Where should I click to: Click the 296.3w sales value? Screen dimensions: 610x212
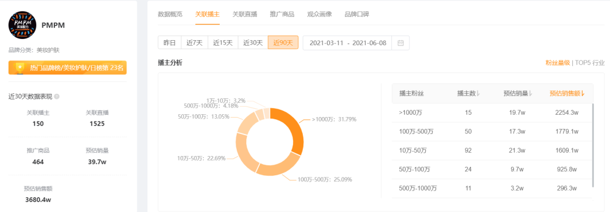(x=567, y=188)
